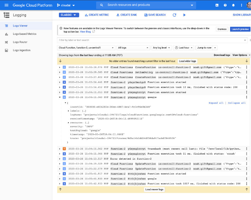
Task: Click Expand all link
Action: 216,103
